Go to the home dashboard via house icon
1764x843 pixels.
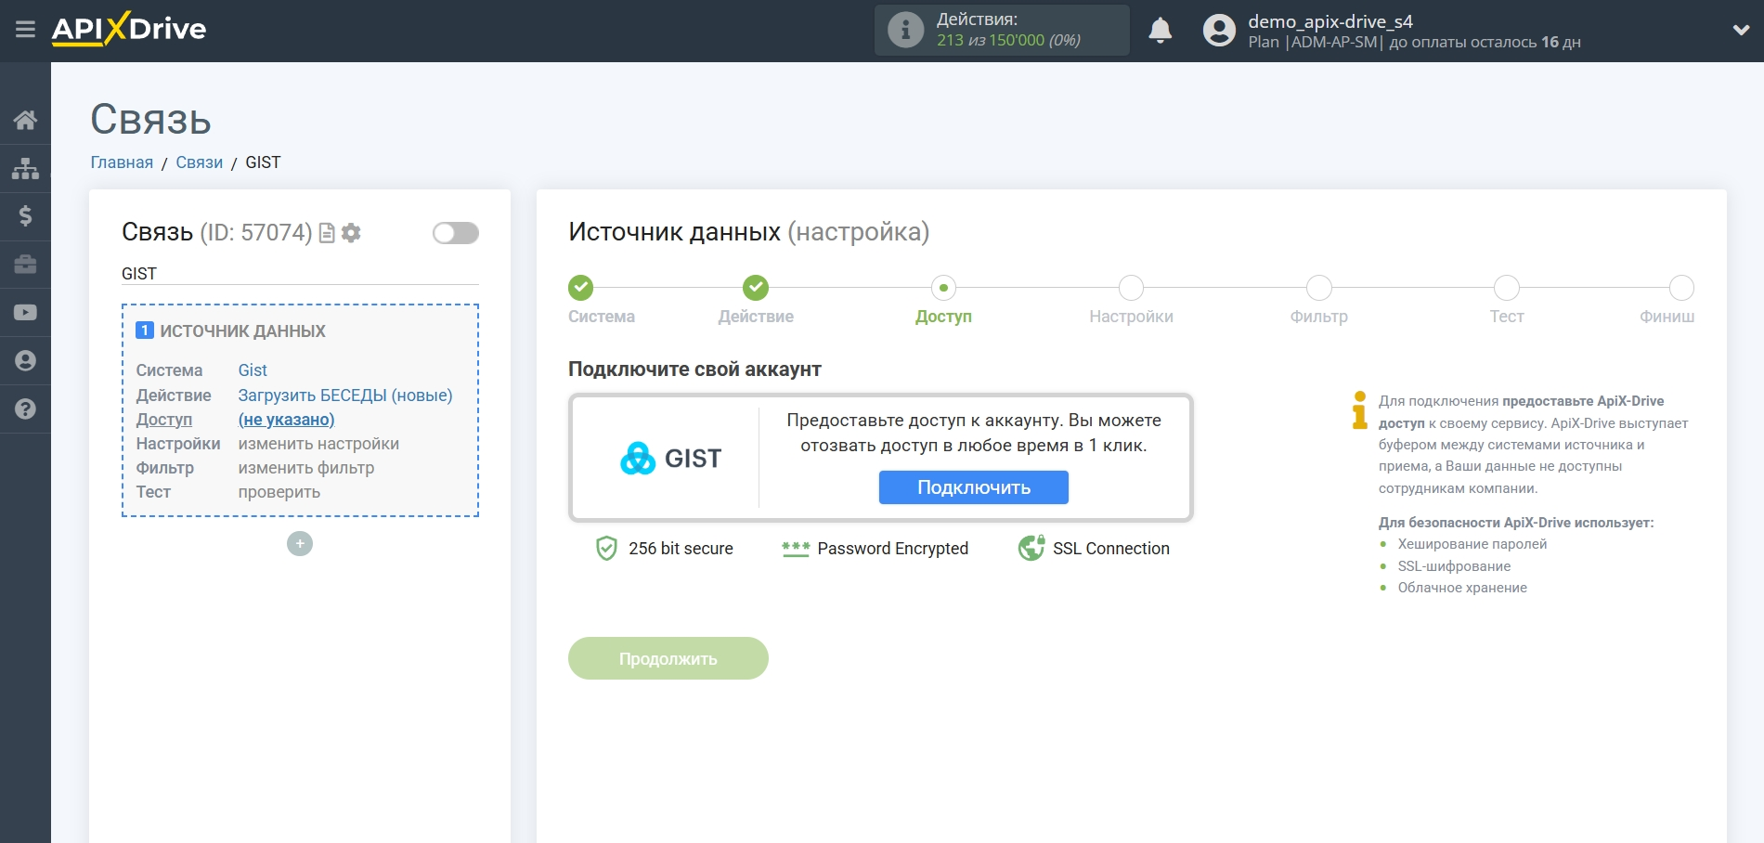point(25,119)
